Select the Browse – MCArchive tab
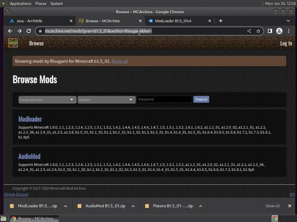This screenshot has height=222, width=297. 110,21
